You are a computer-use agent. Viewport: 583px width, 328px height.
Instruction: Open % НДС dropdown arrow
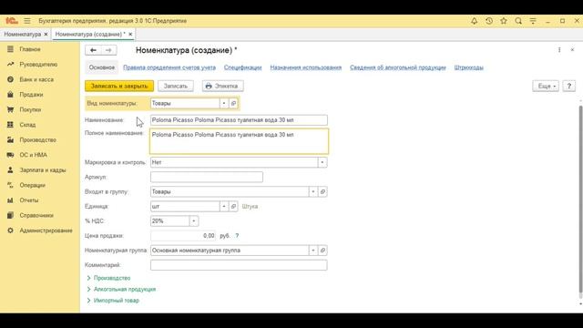coord(194,221)
